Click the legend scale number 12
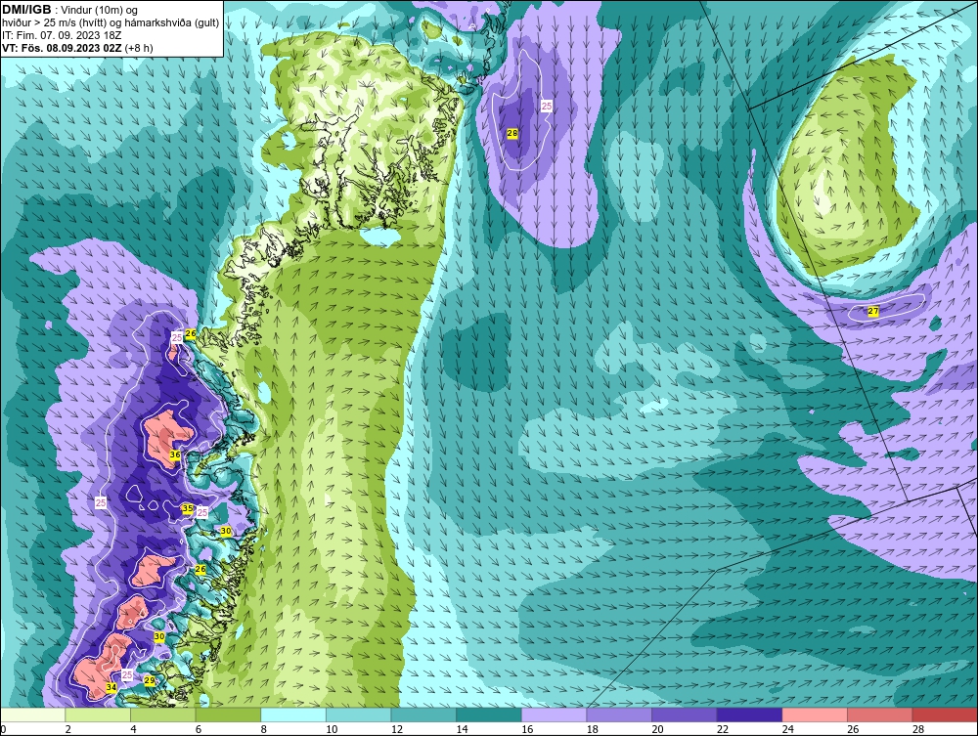Viewport: 978px width, 736px height. 396,729
